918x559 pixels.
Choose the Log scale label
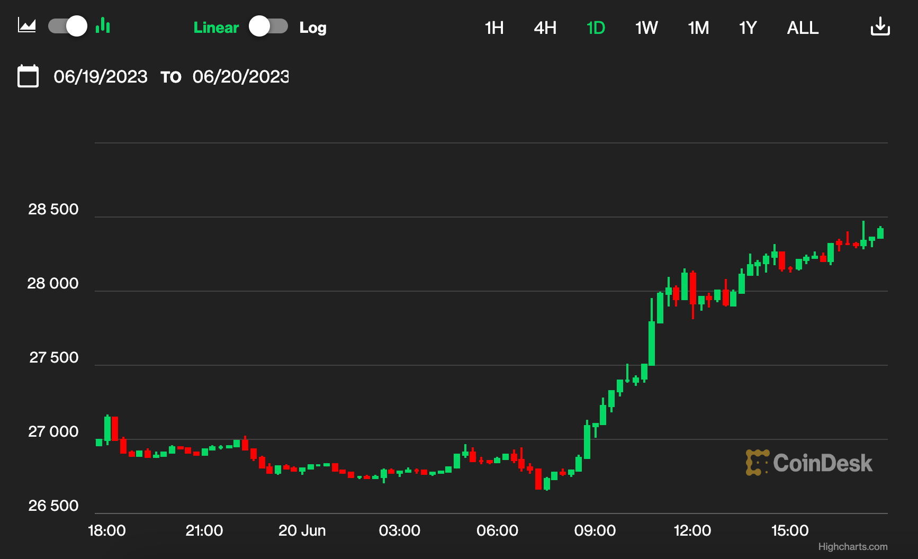click(313, 28)
